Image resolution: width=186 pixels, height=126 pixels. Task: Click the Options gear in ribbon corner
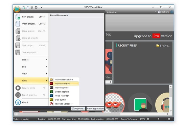point(163,12)
